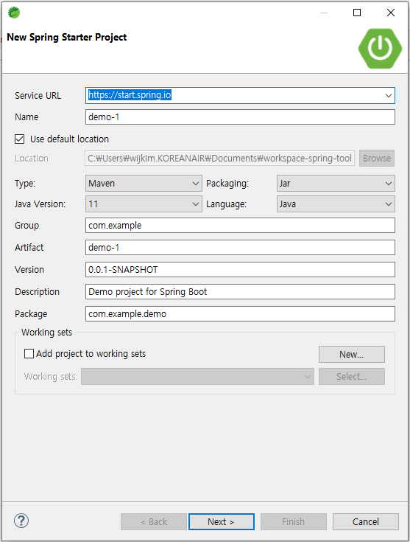Viewport: 410px width, 542px height.
Task: Click the Spring leaf icon in title bar
Action: [x=14, y=13]
